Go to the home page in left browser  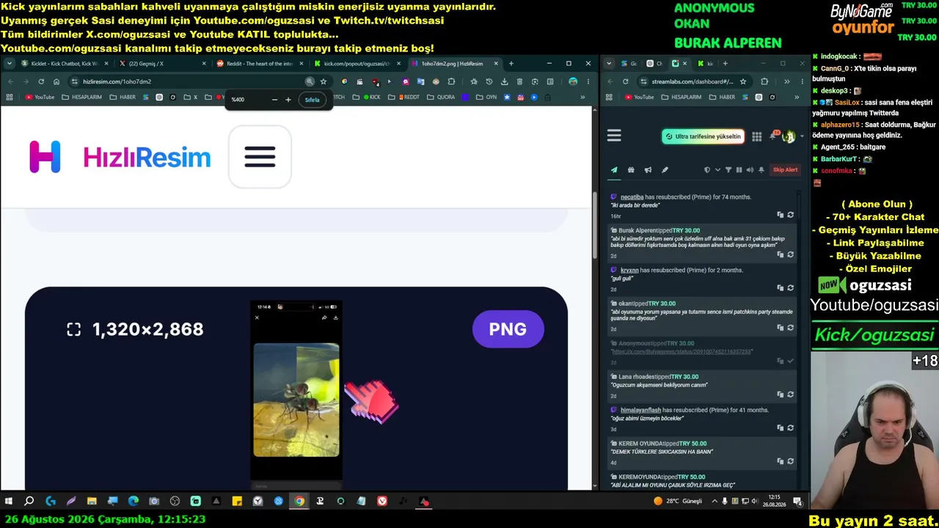[56, 81]
